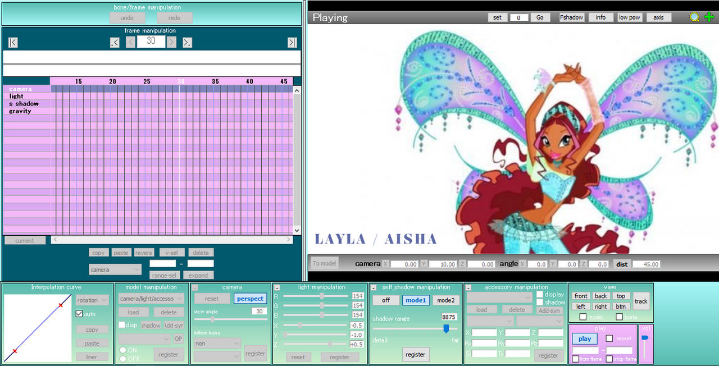Select the gravity row in the timeline

pyautogui.click(x=26, y=111)
